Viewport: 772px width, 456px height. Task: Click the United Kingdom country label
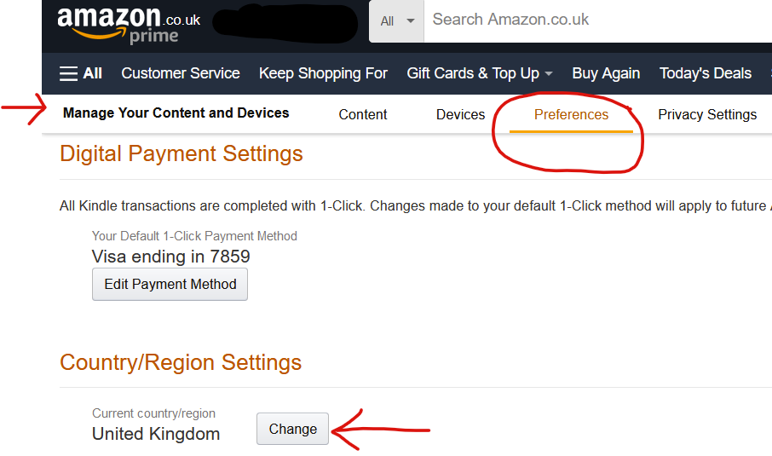pyautogui.click(x=156, y=434)
